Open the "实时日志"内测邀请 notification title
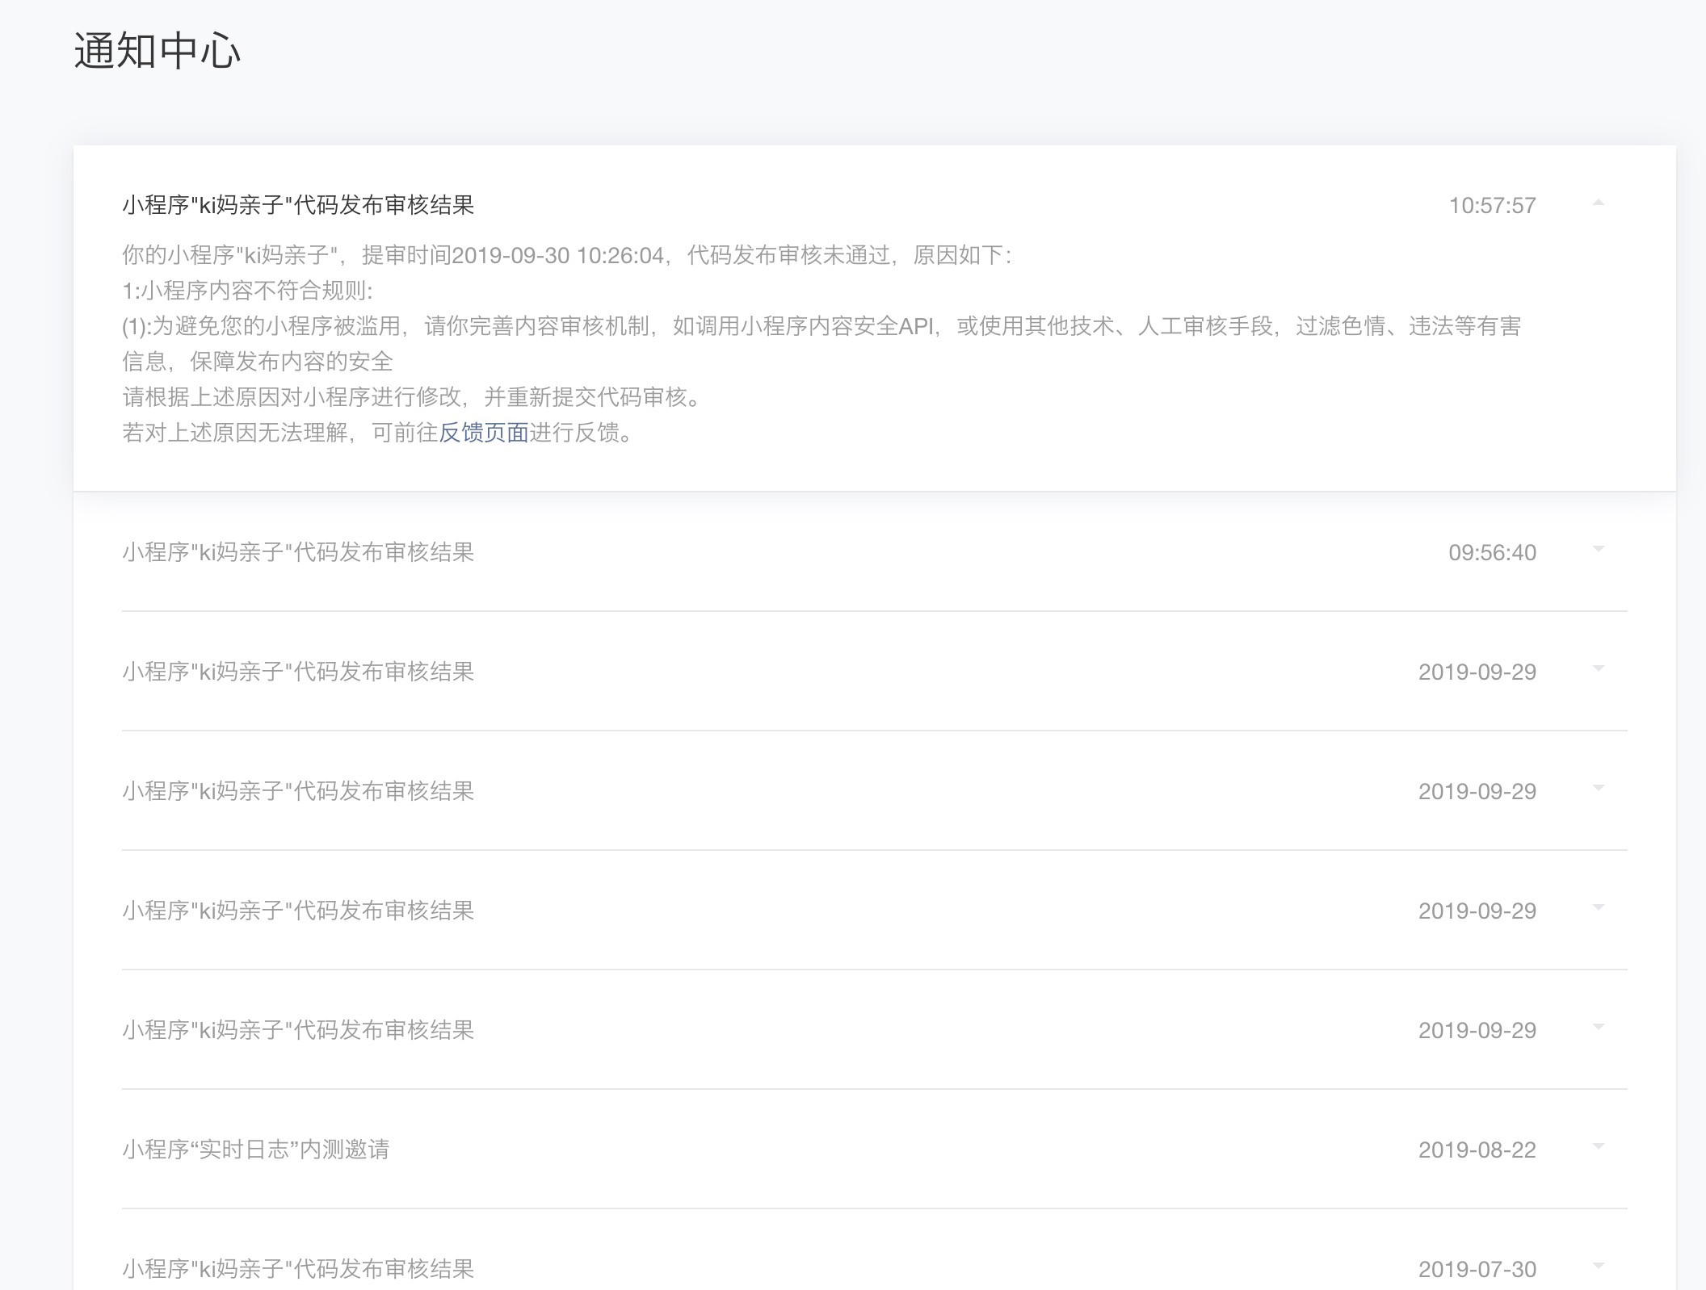Screen dimensions: 1706x1290 pos(255,1150)
